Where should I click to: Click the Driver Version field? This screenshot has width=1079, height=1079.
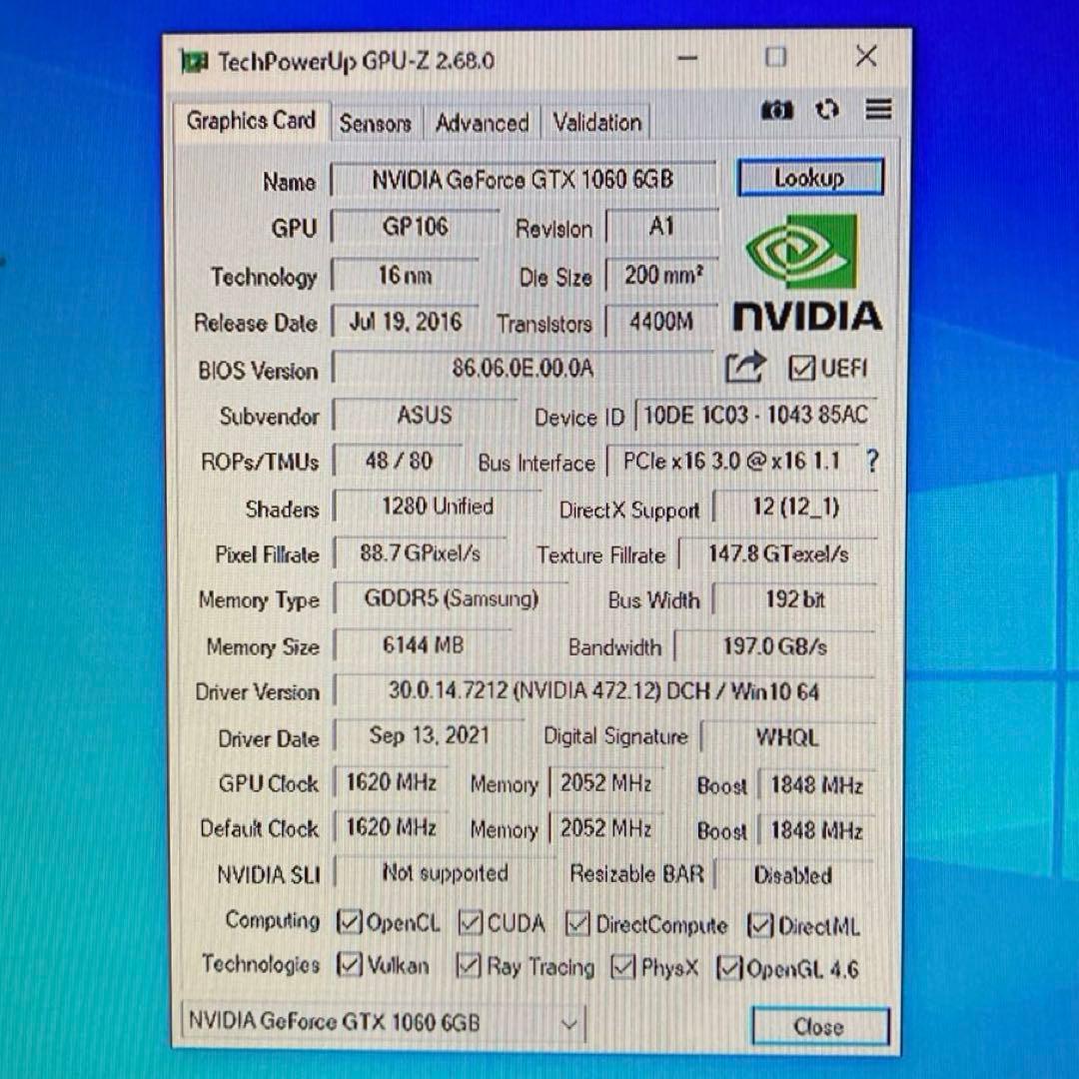point(603,691)
